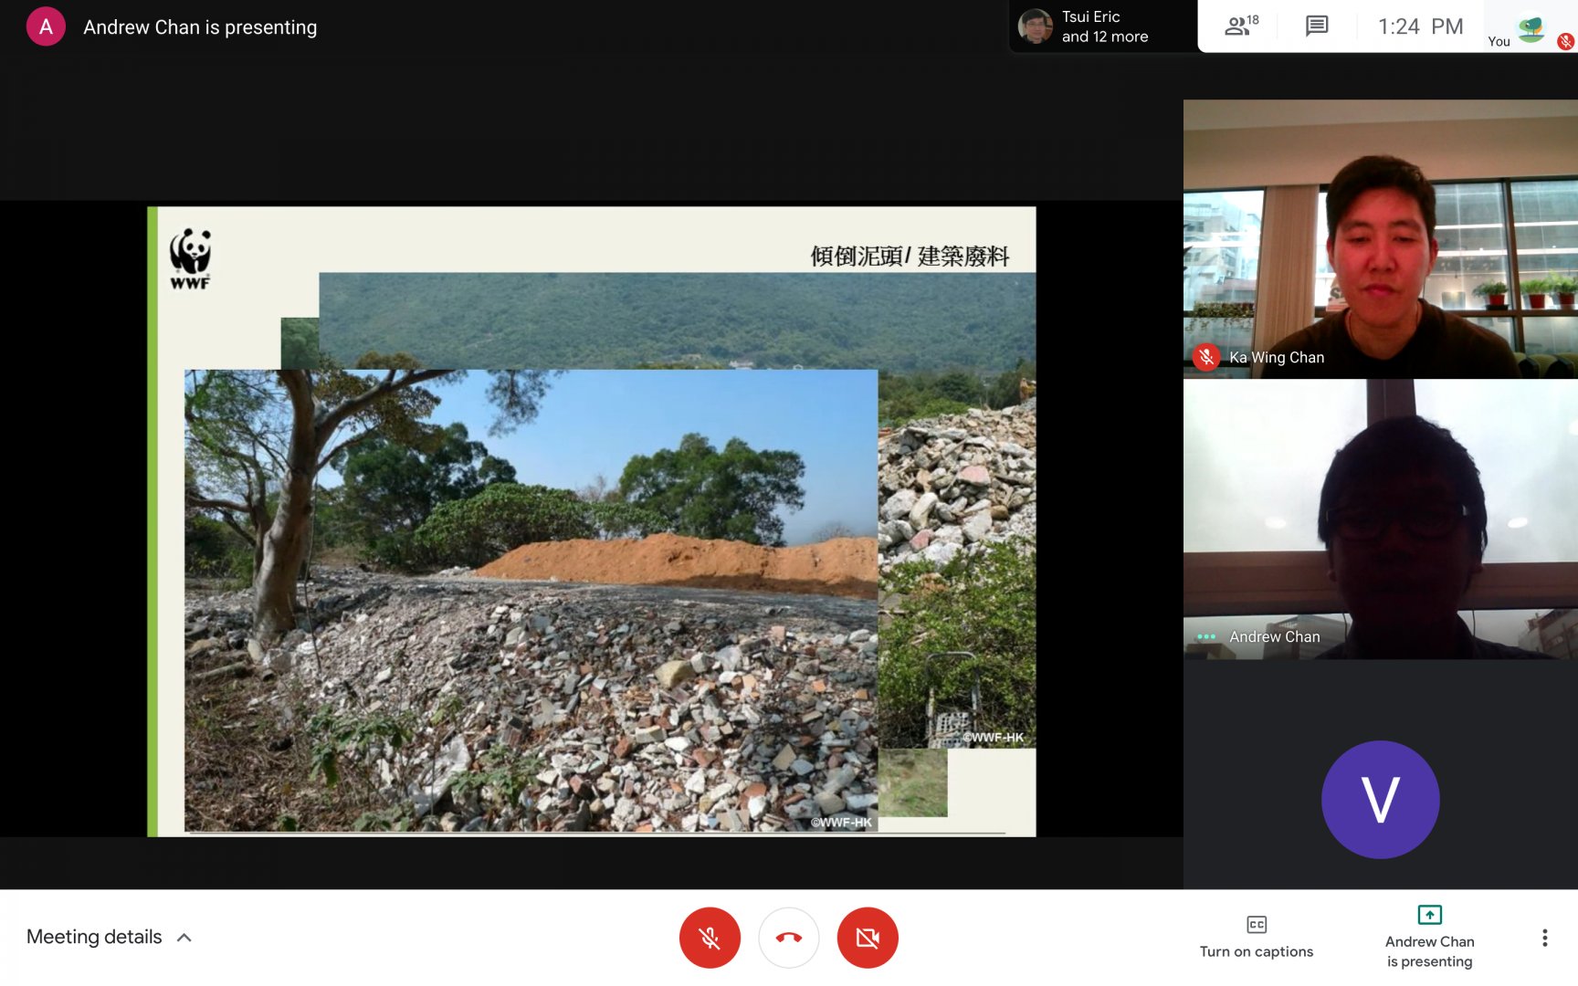Click the red hang up call button
The height and width of the screenshot is (986, 1578).
pyautogui.click(x=789, y=938)
